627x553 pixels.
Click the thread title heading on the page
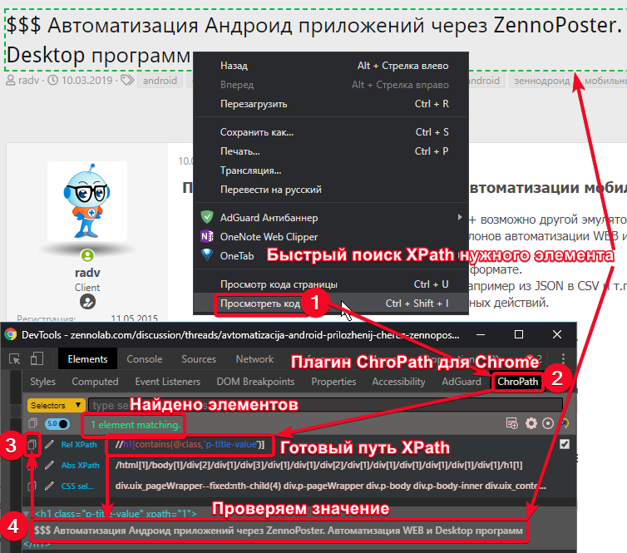pyautogui.click(x=316, y=40)
